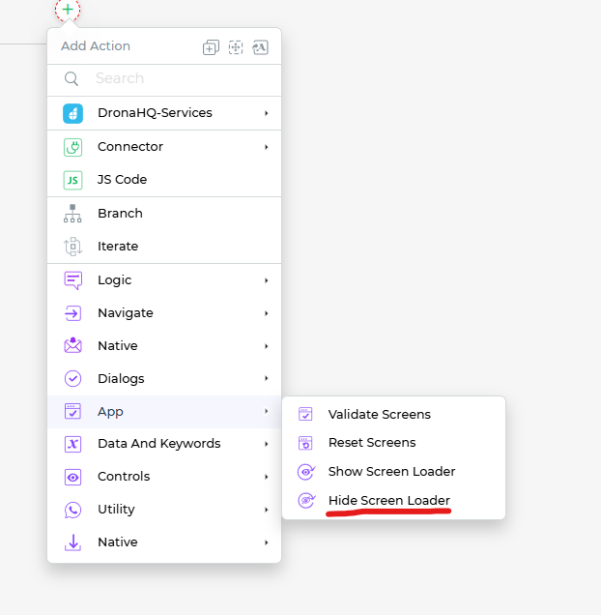Click the Show Screen Loader eye icon

point(306,472)
